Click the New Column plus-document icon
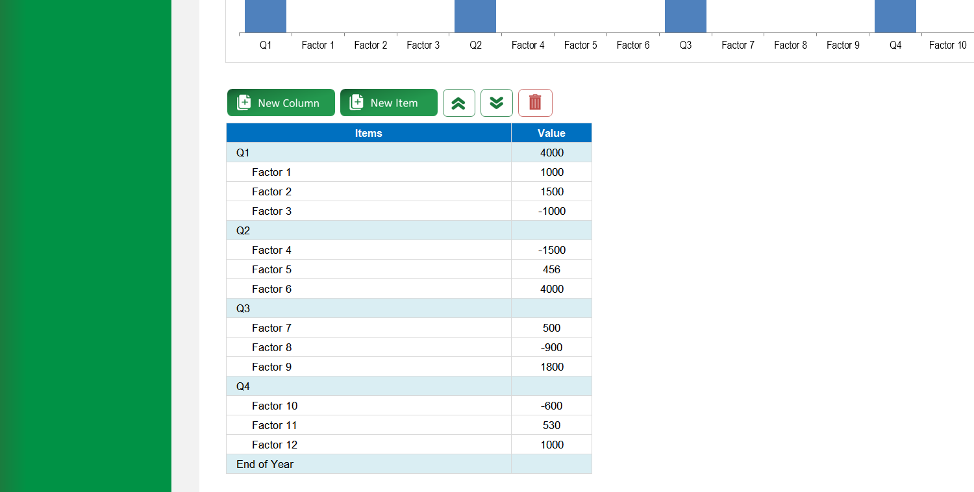The image size is (974, 492). tap(243, 102)
